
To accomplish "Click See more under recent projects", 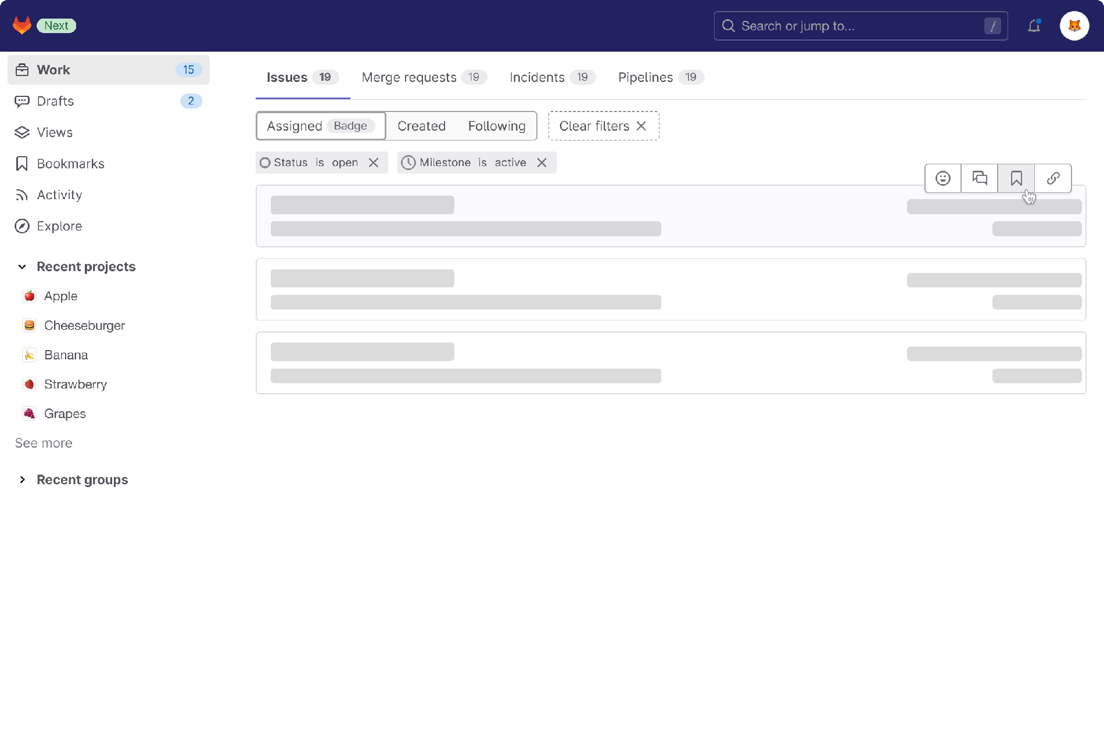I will pos(44,443).
